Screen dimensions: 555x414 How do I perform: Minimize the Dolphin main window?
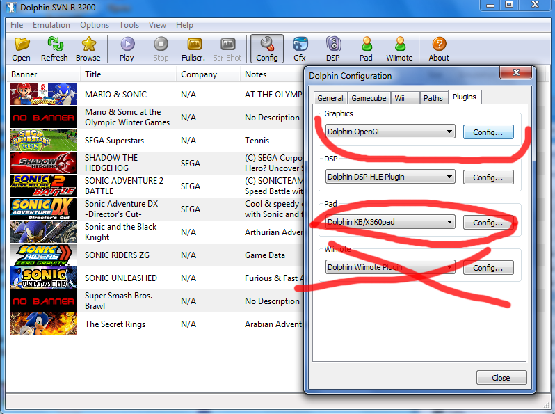pyautogui.click(x=490, y=5)
